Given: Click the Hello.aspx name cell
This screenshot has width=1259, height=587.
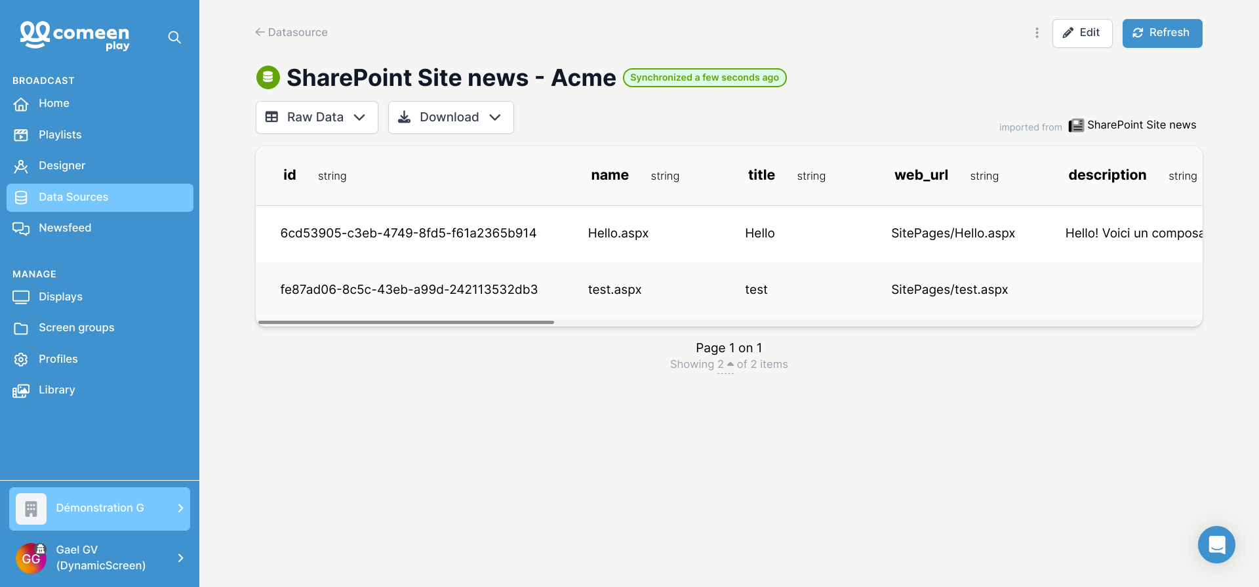Looking at the screenshot, I should pyautogui.click(x=618, y=233).
